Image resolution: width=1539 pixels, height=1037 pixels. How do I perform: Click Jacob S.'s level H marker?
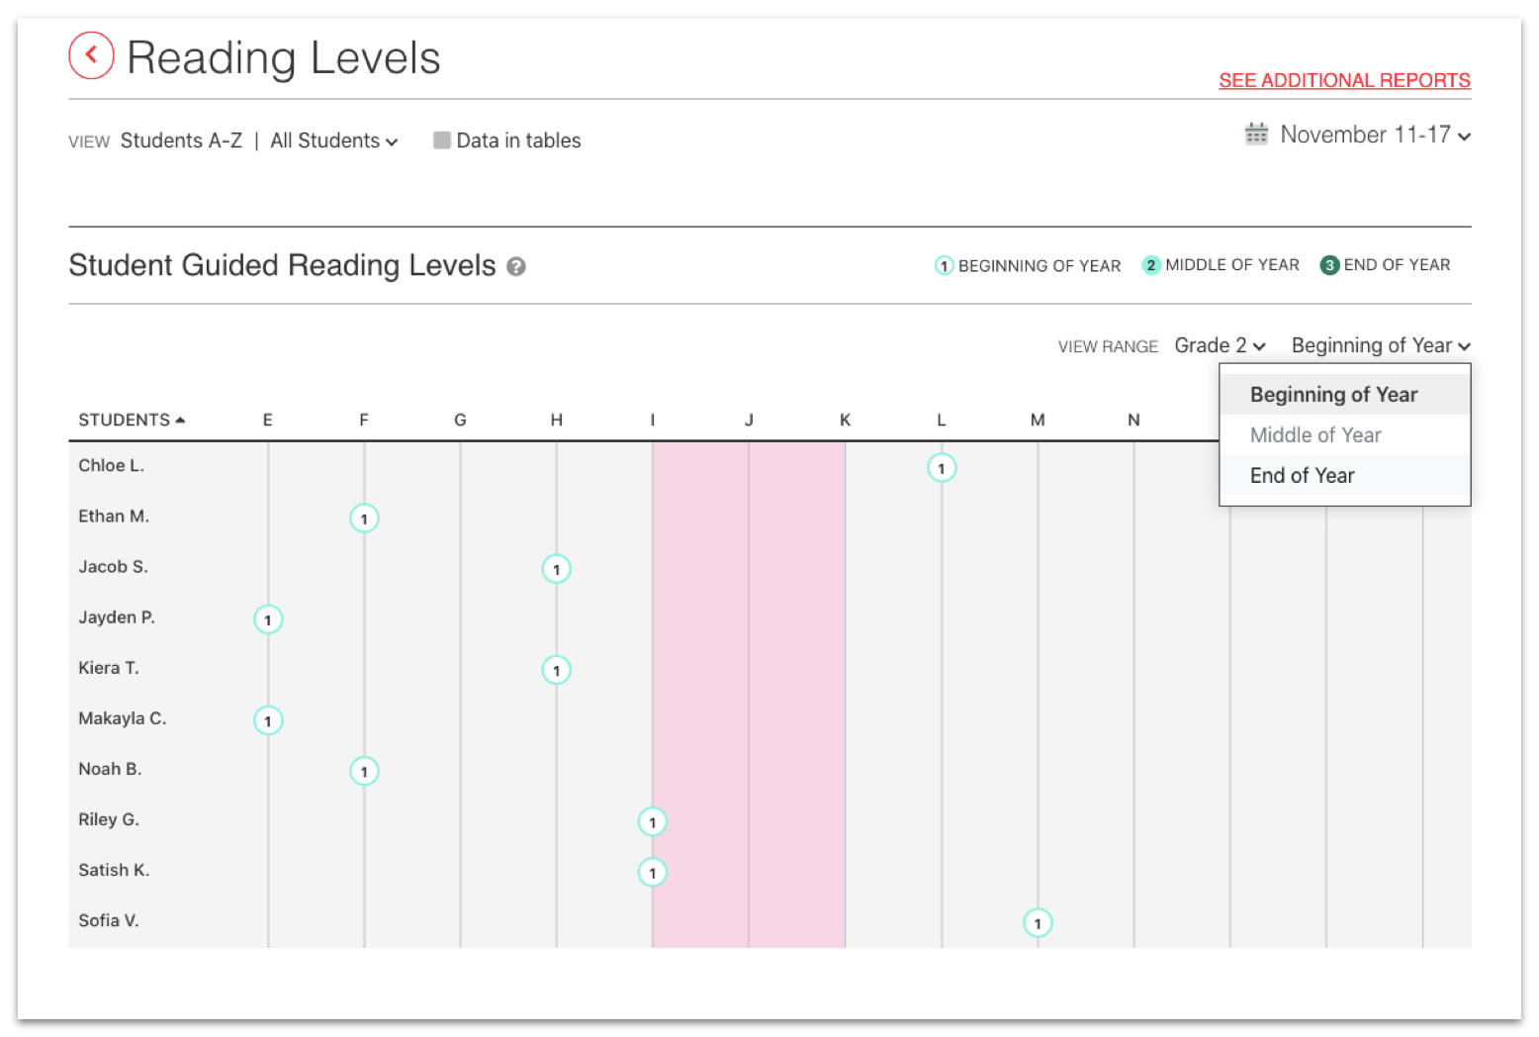pos(557,569)
